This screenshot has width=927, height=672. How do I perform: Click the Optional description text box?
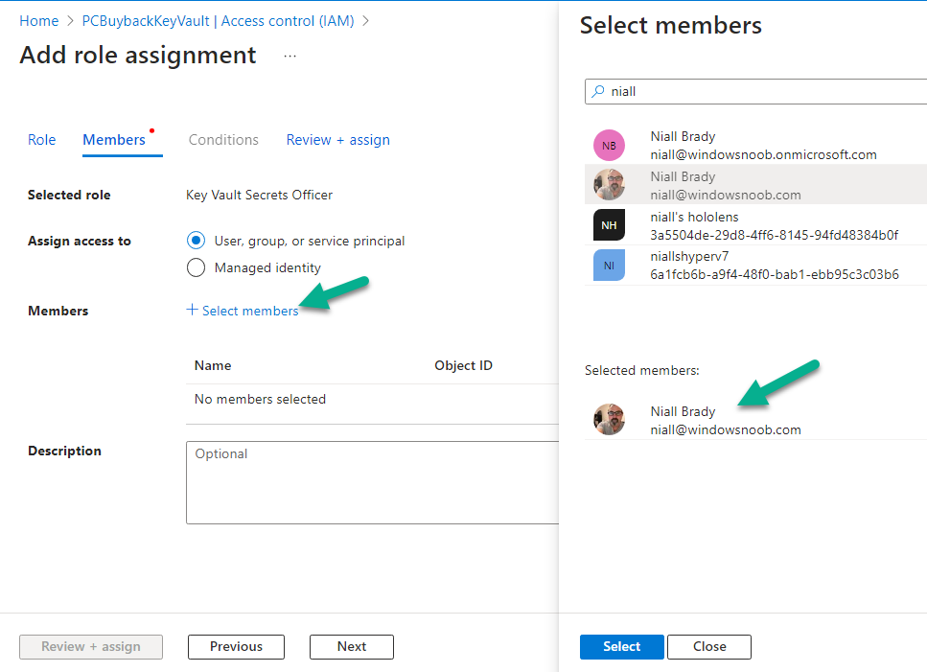(x=373, y=482)
